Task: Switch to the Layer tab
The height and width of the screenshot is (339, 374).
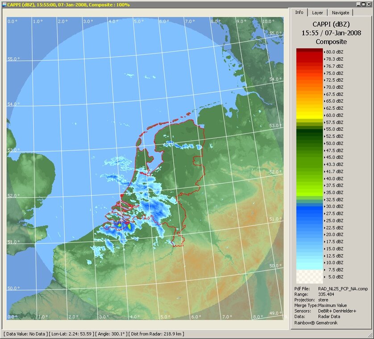Action: click(x=317, y=13)
